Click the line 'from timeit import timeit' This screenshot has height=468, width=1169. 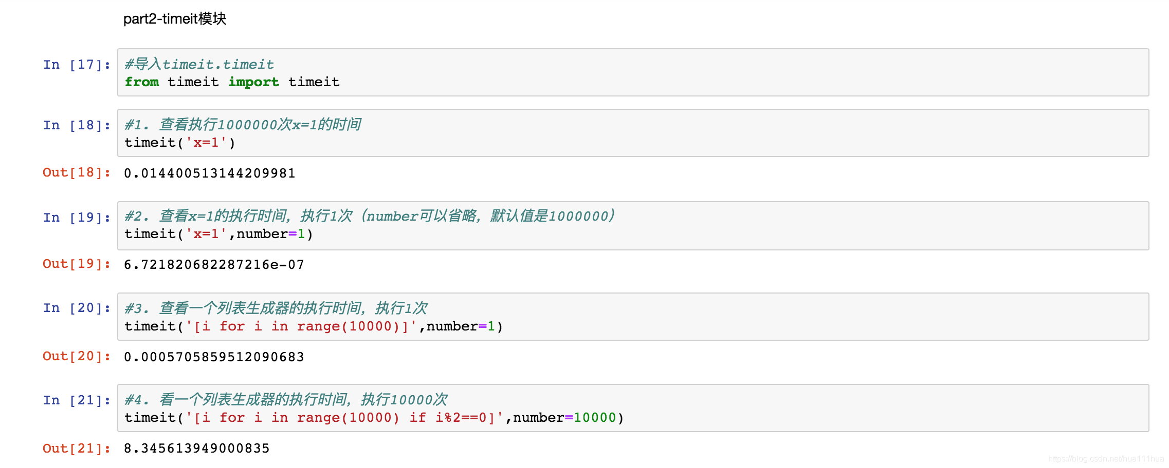[x=232, y=82]
